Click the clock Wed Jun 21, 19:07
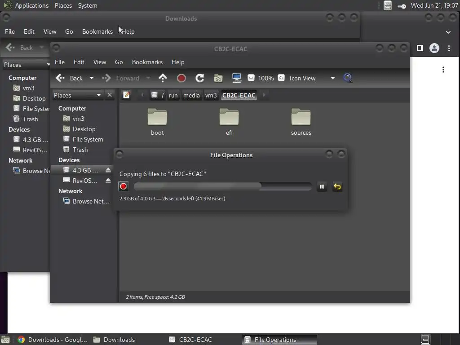 (434, 5)
